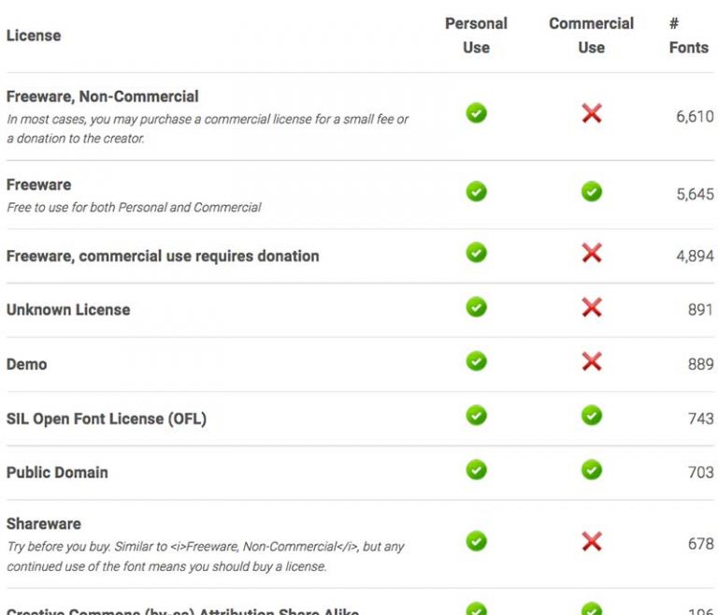The width and height of the screenshot is (718, 615).
Task: Open the Freeware, Non-Commercial license title
Action: [x=102, y=96]
